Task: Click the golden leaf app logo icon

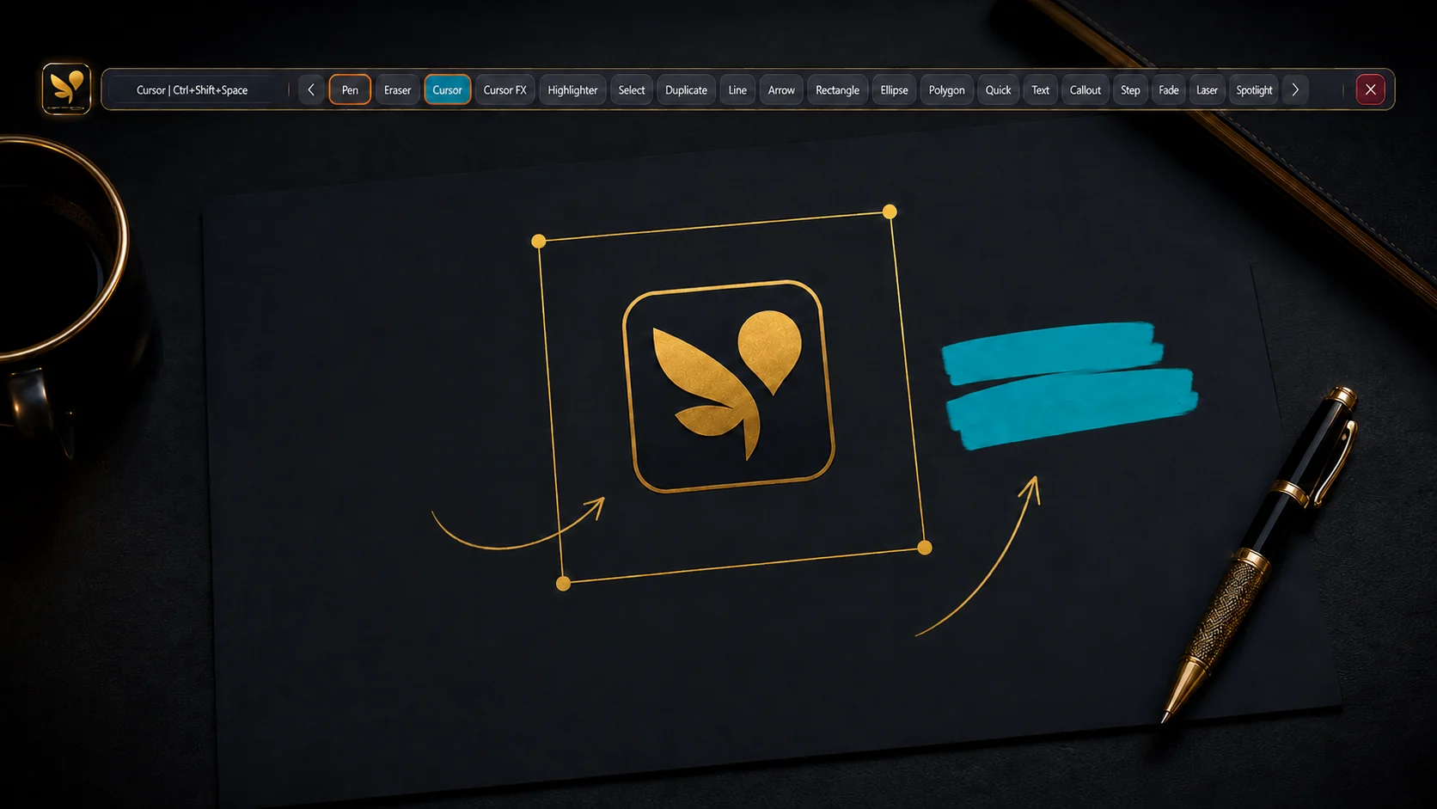Action: click(x=66, y=89)
